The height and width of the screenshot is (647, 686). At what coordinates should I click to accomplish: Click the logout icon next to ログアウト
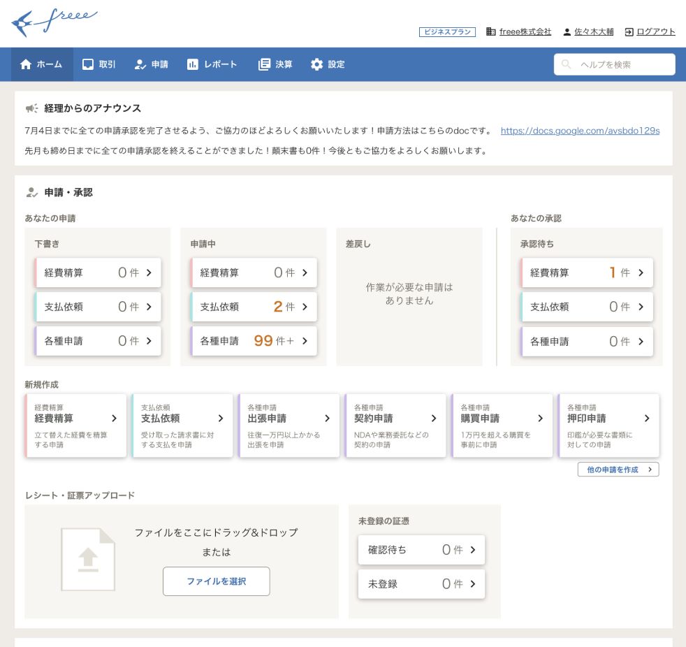click(630, 31)
